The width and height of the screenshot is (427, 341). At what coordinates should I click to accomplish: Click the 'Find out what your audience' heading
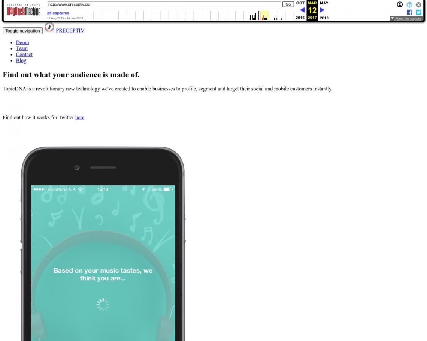[71, 75]
